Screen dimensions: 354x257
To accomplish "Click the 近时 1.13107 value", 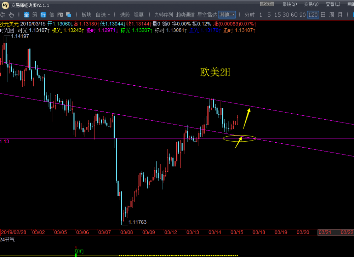I will click(239, 30).
